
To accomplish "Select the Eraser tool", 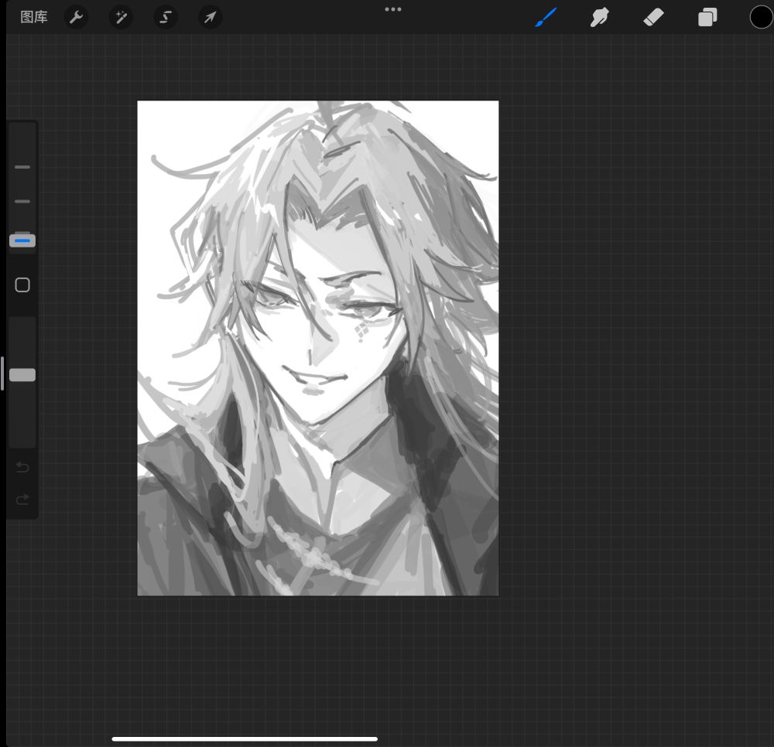I will (x=653, y=18).
